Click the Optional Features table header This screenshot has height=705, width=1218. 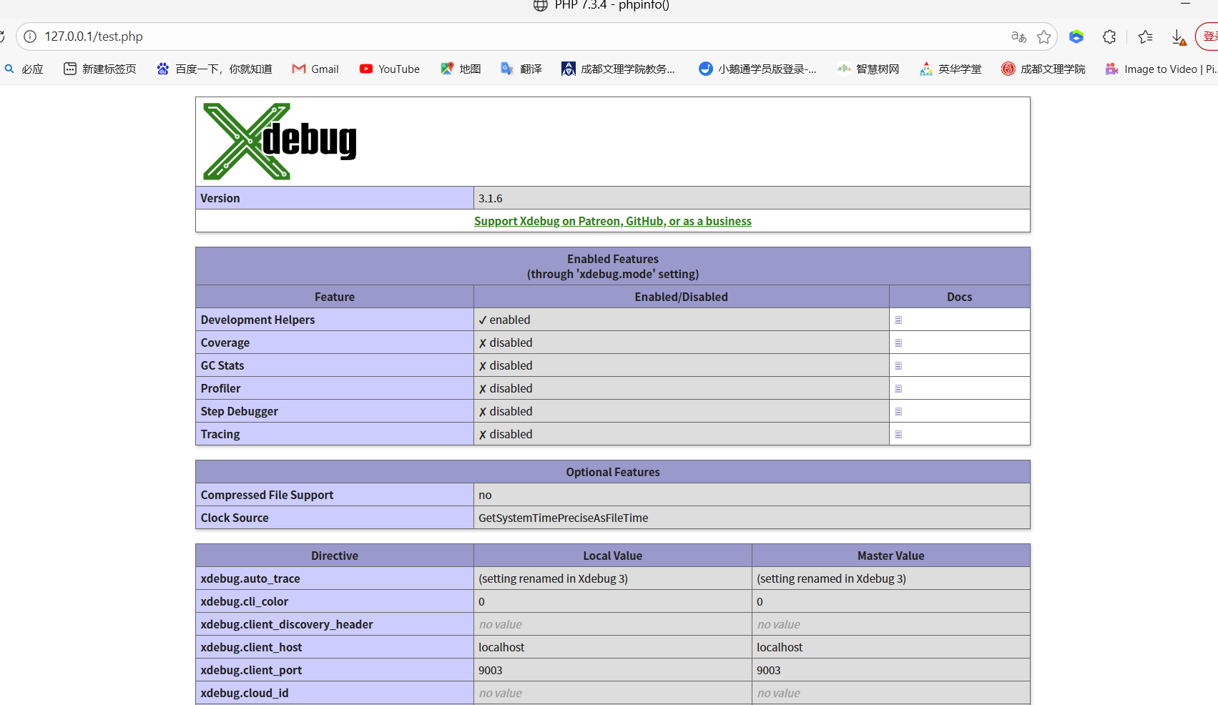pos(613,472)
